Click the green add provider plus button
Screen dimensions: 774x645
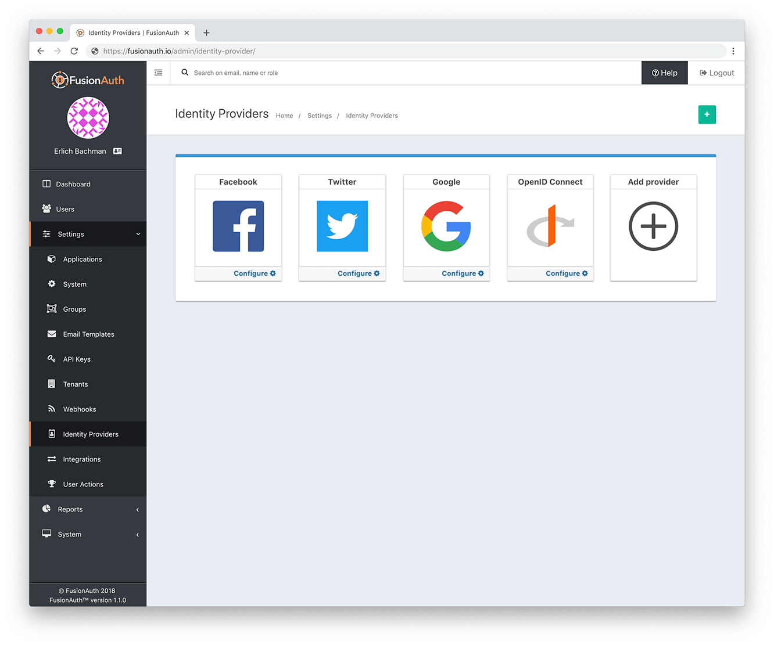[707, 114]
